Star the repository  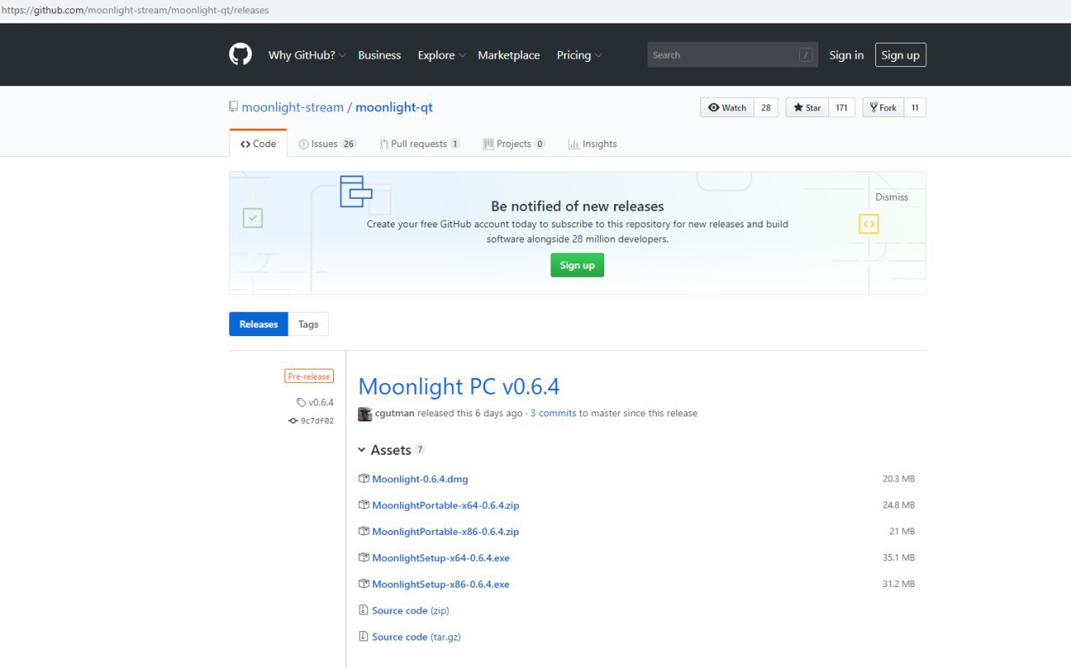807,107
